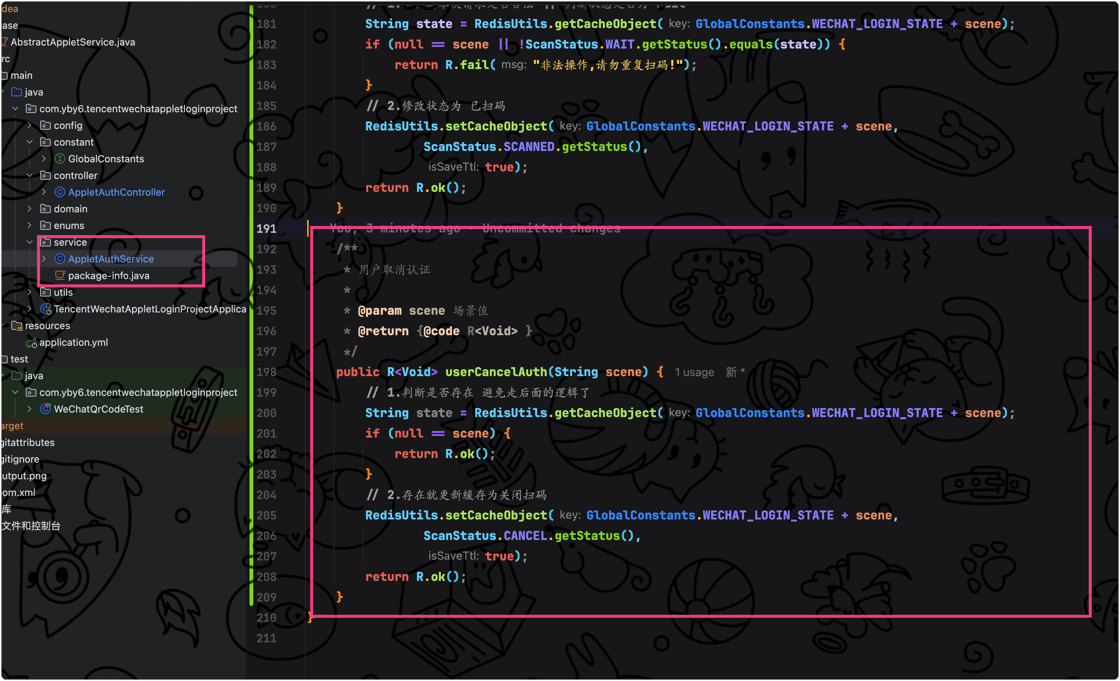Click the userCancelAuth method name

[x=496, y=372]
